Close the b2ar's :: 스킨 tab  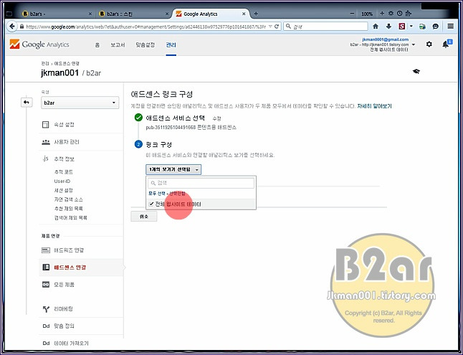click(167, 14)
